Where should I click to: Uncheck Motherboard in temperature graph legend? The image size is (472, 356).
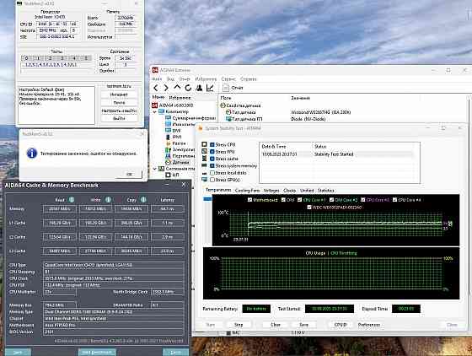(x=249, y=200)
